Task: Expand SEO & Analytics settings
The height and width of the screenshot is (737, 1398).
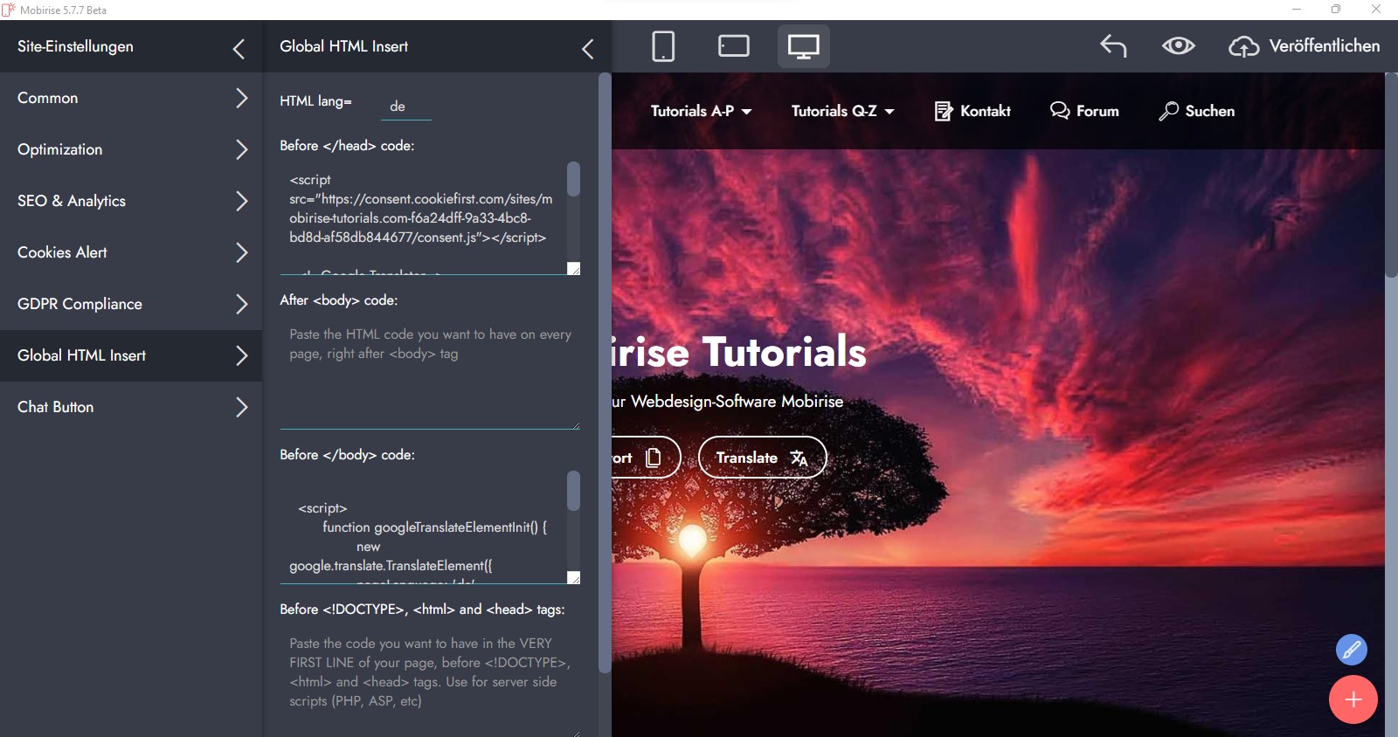Action: pos(131,201)
